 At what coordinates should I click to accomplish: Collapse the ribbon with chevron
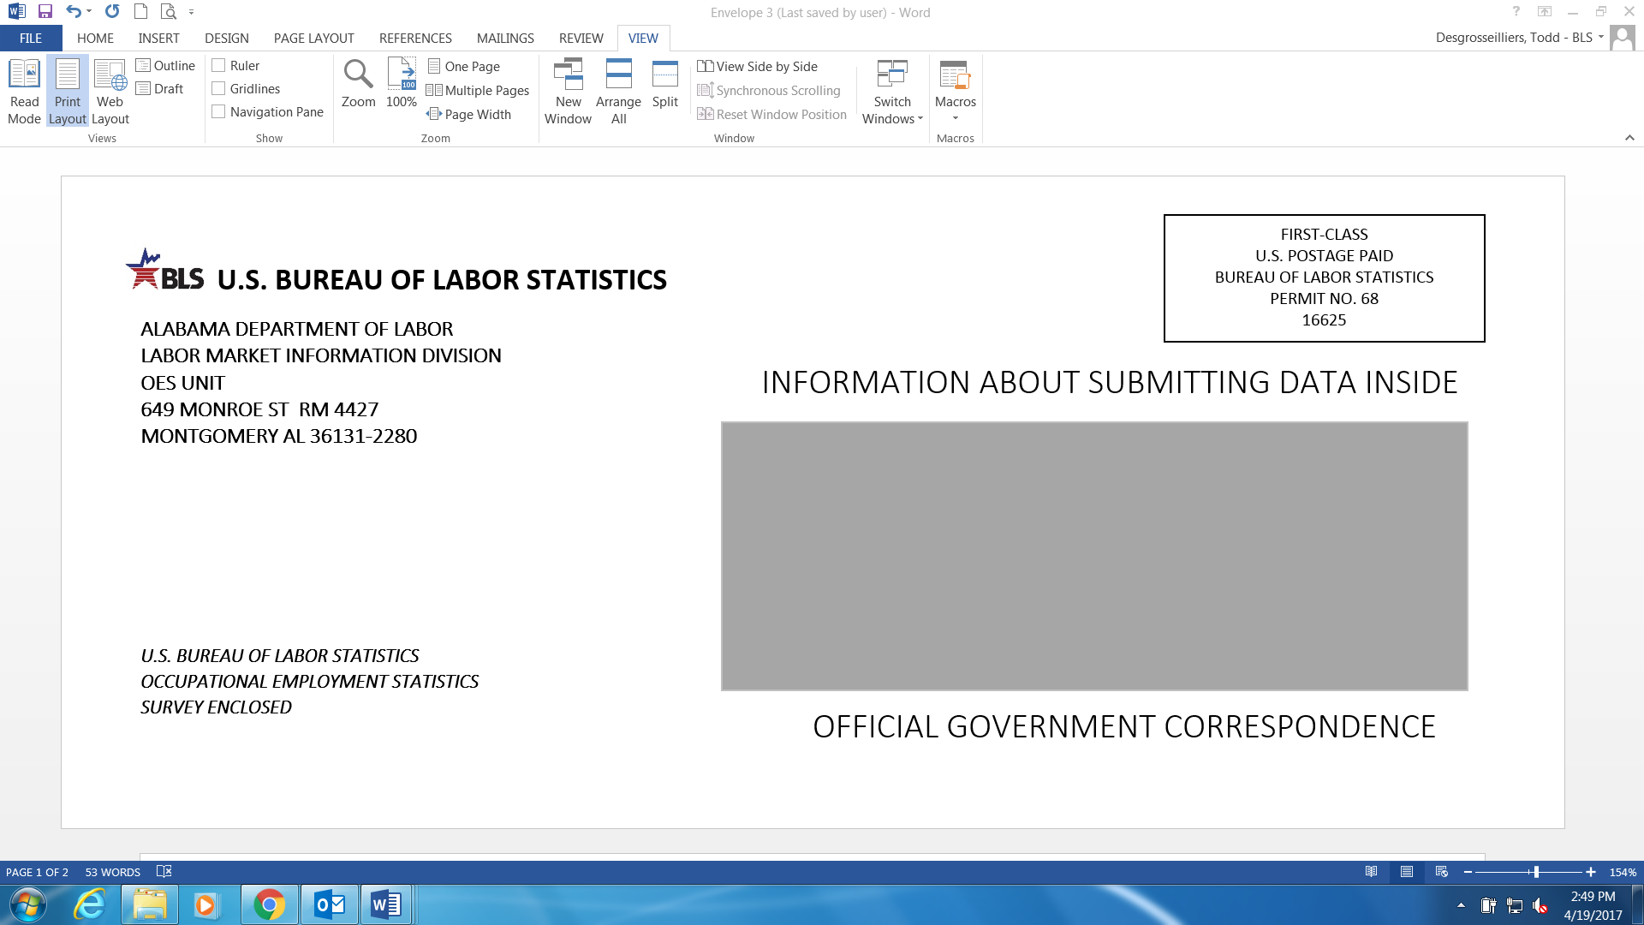(x=1629, y=138)
